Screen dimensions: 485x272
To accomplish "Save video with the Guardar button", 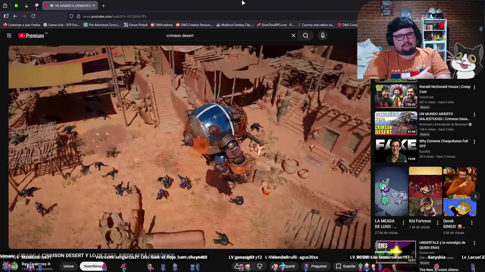I will 346,266.
